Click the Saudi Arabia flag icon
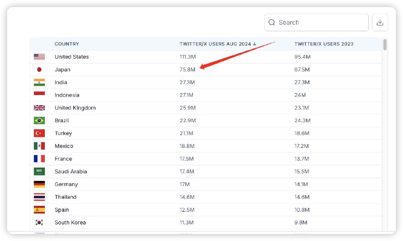This screenshot has width=403, height=241. coord(39,172)
